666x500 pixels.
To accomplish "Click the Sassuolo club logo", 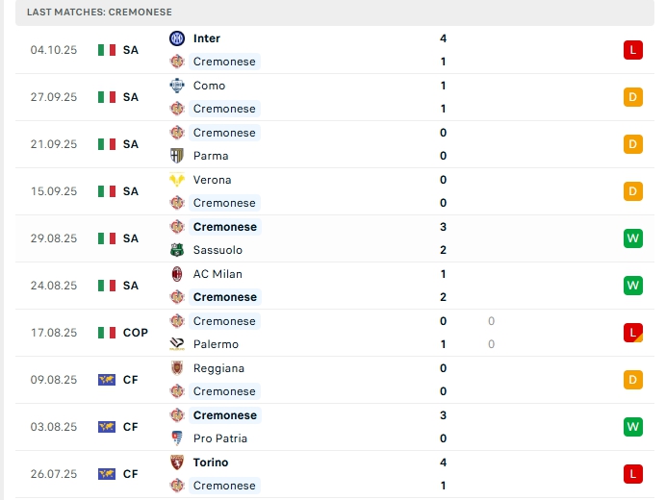I will pos(177,250).
